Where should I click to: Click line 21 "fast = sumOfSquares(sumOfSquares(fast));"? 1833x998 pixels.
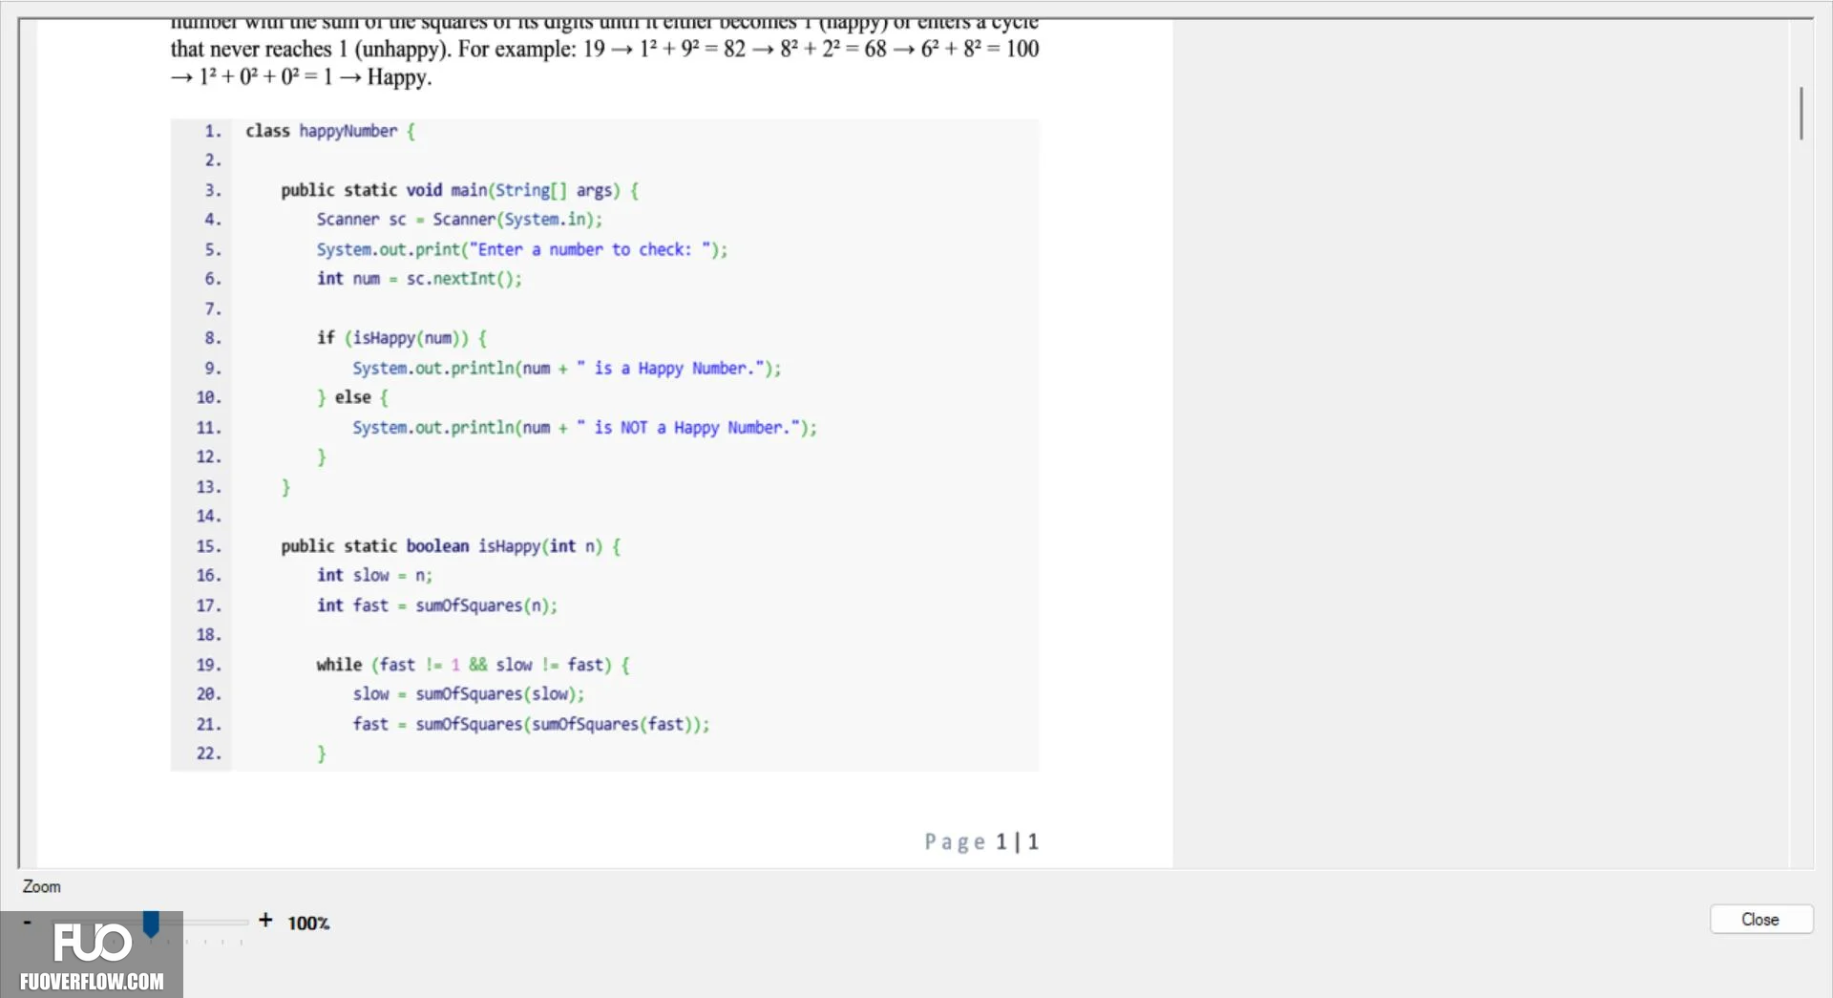(x=531, y=724)
